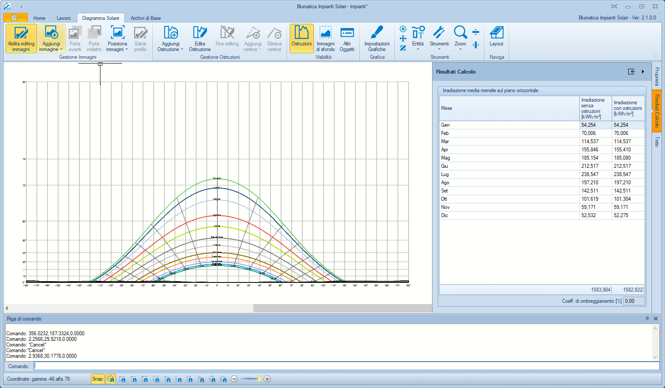Open Impostazioni Grafiche brush icon
This screenshot has width=665, height=388.
377,33
